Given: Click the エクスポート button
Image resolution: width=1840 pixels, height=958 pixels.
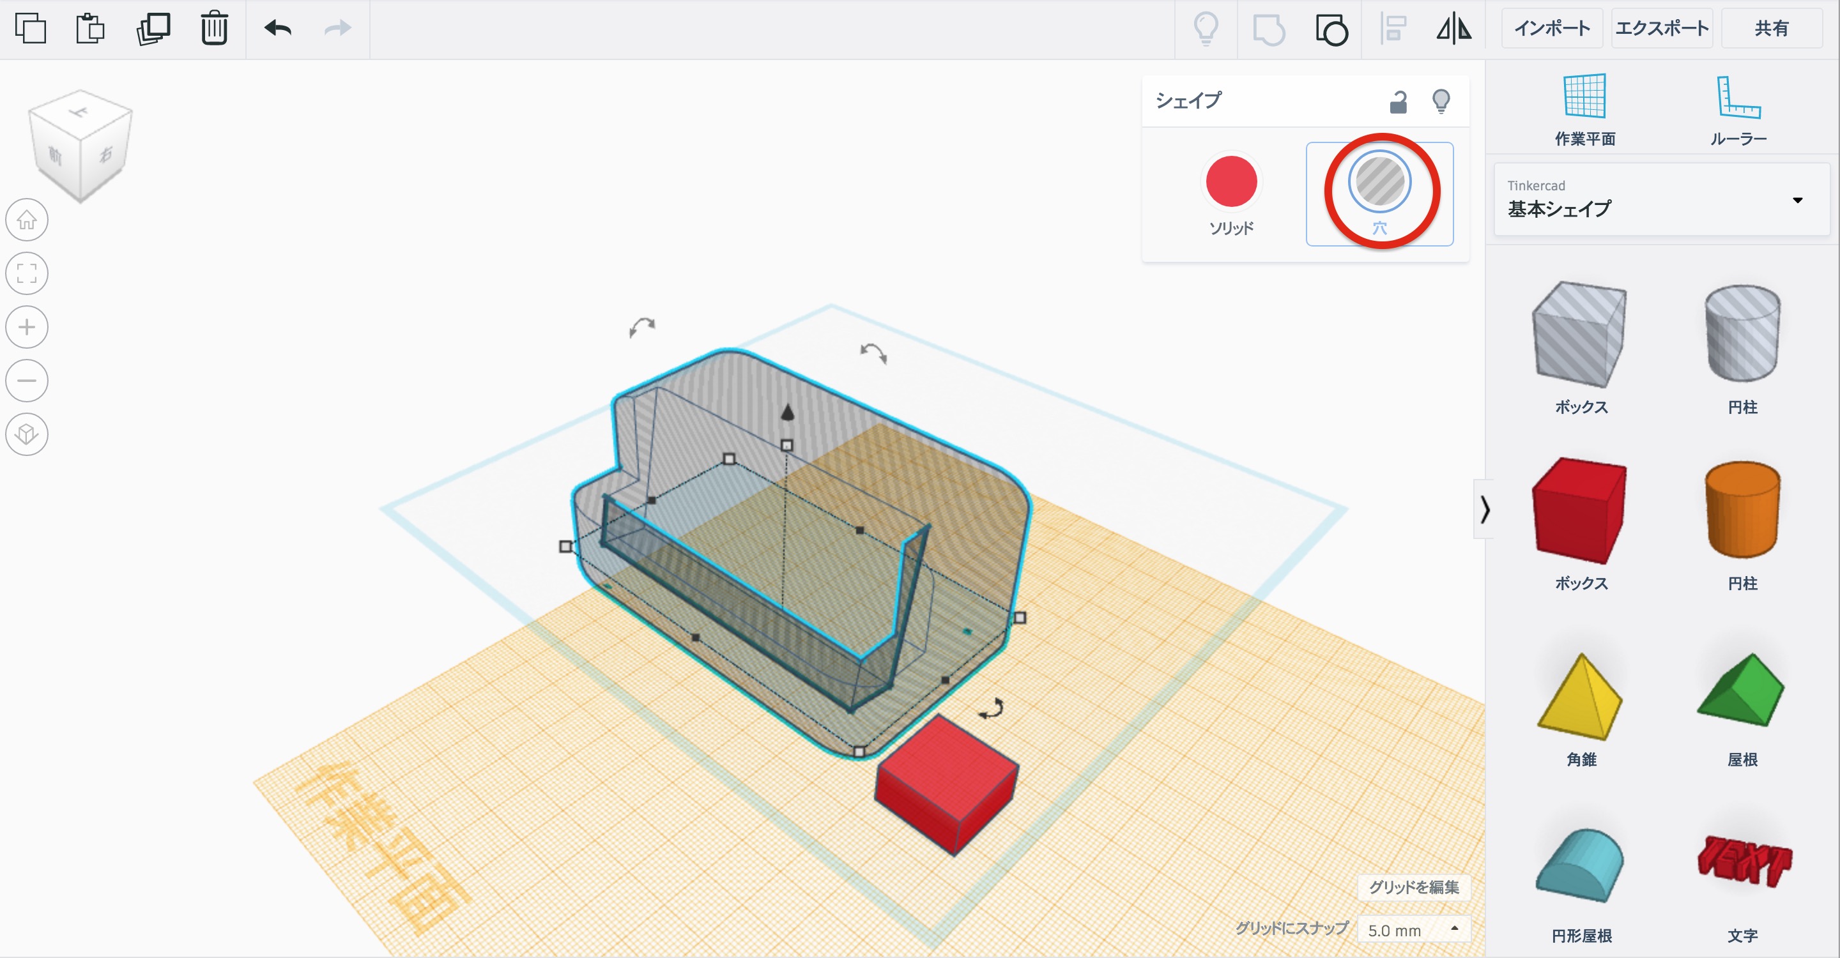Looking at the screenshot, I should click(x=1661, y=29).
